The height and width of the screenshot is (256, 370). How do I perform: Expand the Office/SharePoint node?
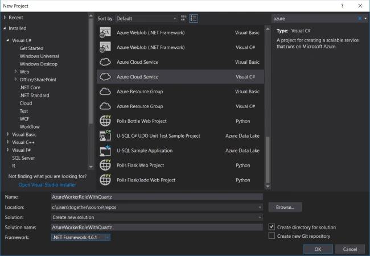(x=15, y=80)
